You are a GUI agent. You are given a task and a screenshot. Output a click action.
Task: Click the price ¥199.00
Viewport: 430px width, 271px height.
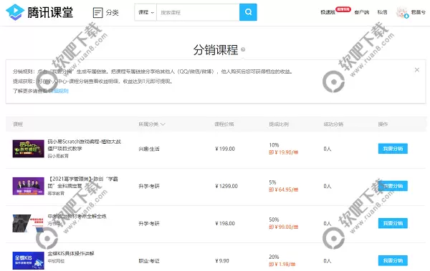tap(225, 149)
